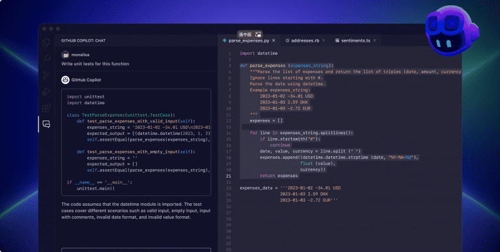The height and width of the screenshot is (252, 500).
Task: Click the chat input box at panel bottom
Action: point(136,250)
